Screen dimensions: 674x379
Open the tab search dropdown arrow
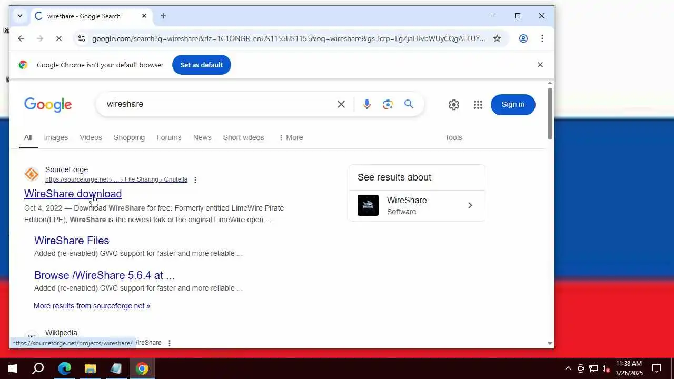[20, 16]
